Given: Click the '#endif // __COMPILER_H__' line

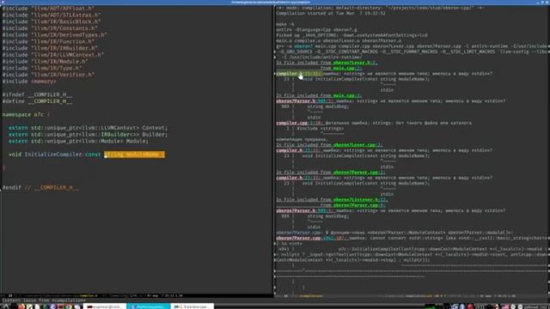Looking at the screenshot, I should click(x=40, y=188).
